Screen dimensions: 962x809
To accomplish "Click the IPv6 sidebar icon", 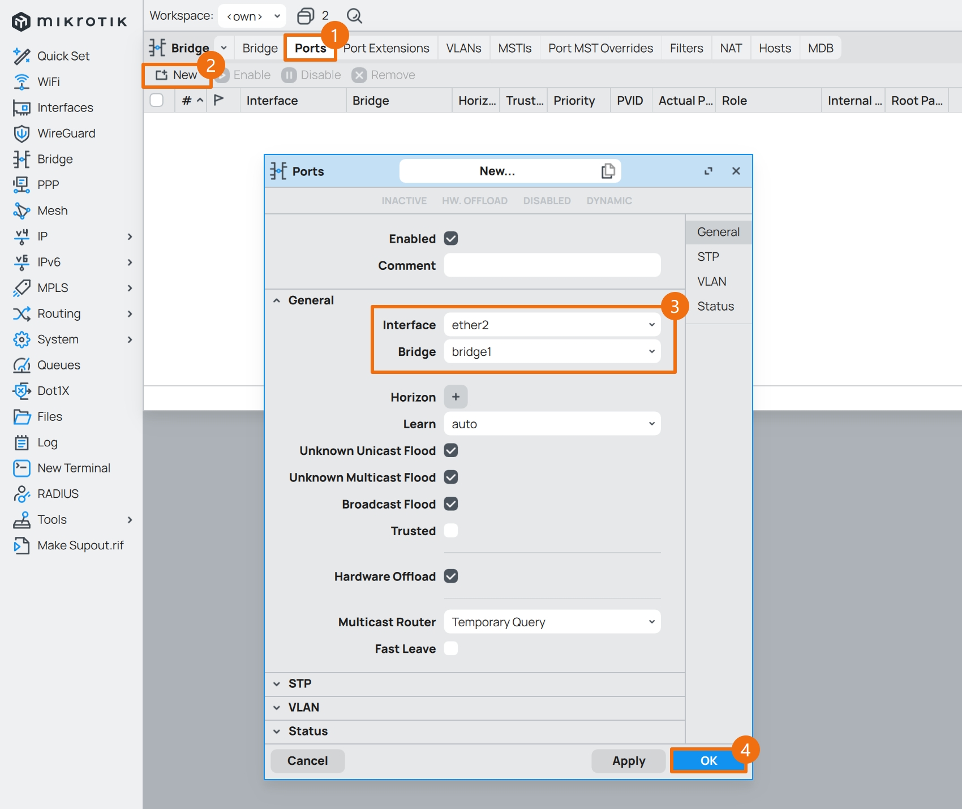I will [x=22, y=262].
